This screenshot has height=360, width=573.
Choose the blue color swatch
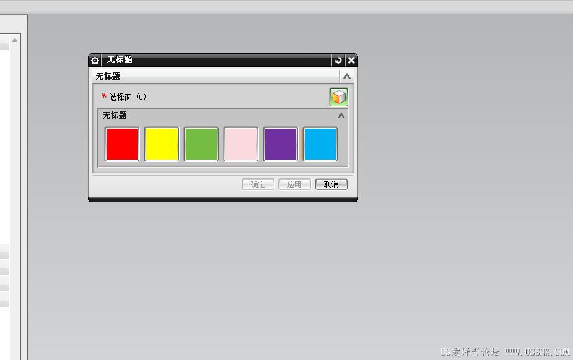pos(320,144)
